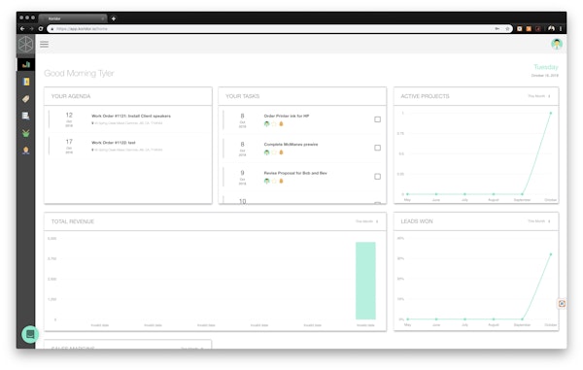This screenshot has height=370, width=583.
Task: Click the bell on Complete McManes prewire task
Action: click(x=281, y=152)
